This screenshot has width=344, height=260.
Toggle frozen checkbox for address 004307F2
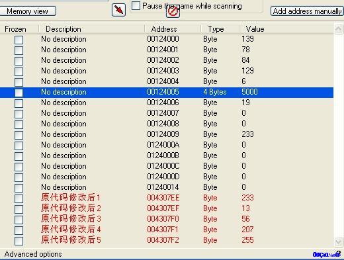coord(19,241)
